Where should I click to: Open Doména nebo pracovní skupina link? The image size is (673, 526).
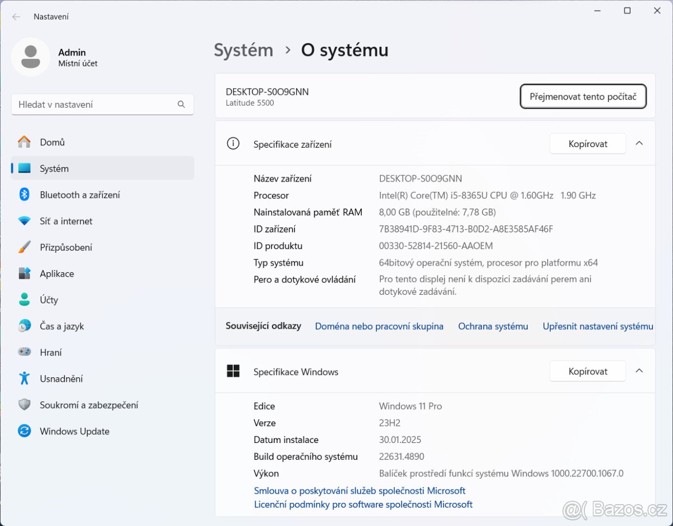point(379,326)
